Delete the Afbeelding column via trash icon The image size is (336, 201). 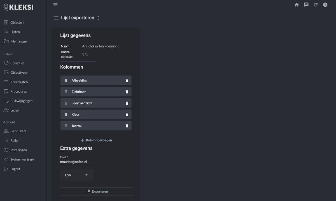[x=127, y=80]
